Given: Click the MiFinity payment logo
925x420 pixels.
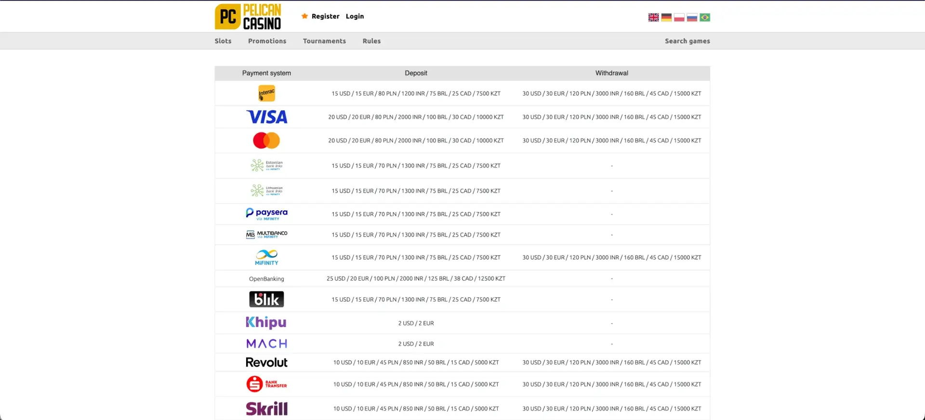Looking at the screenshot, I should tap(266, 257).
